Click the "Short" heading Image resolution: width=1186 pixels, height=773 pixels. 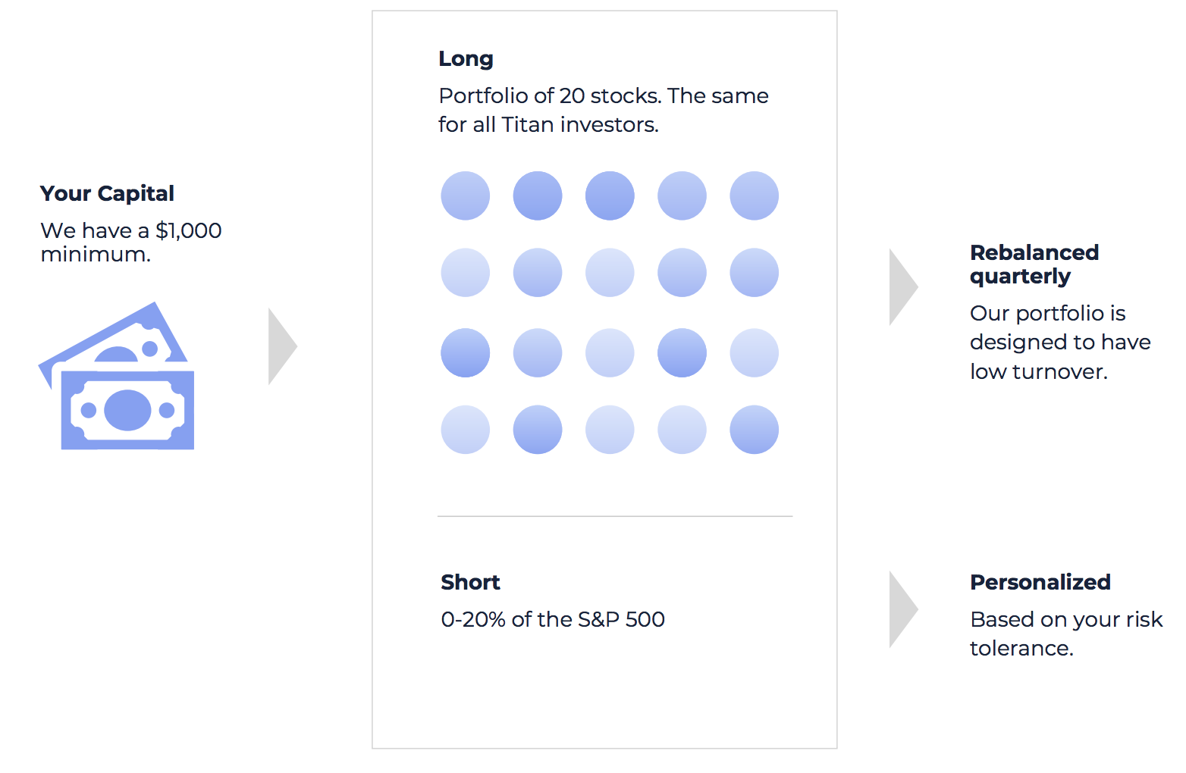[x=470, y=582]
